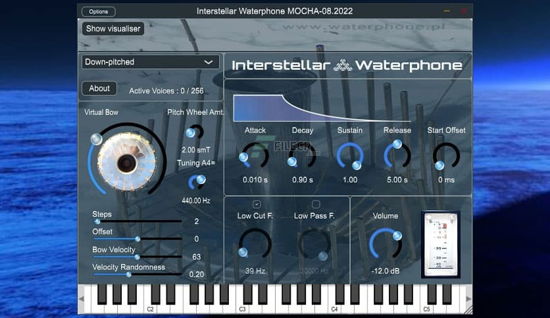Click the -12.0 dB volume value
550x318 pixels.
385,271
